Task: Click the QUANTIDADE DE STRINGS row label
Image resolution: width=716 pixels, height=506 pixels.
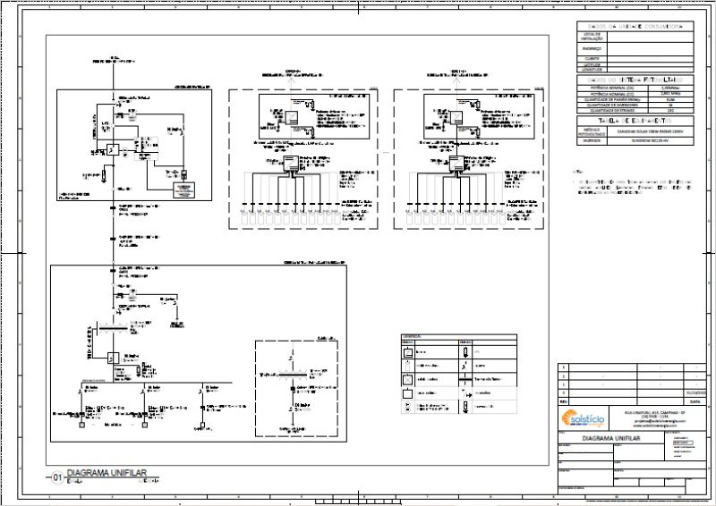Action: pyautogui.click(x=612, y=111)
